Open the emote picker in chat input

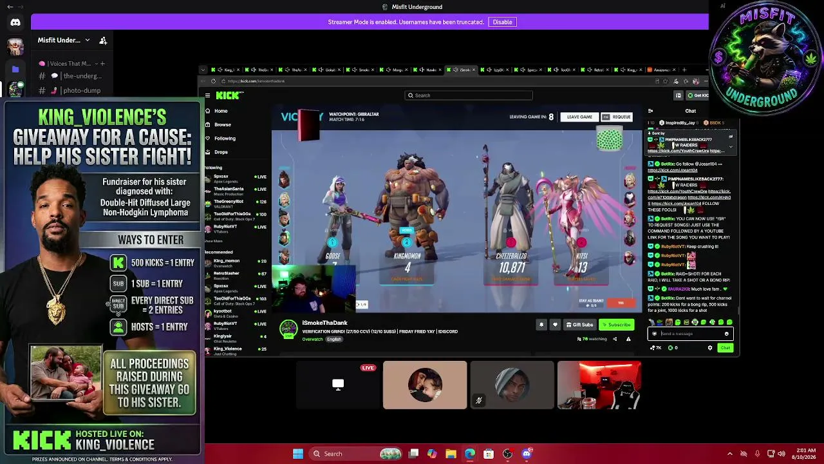[727, 334]
